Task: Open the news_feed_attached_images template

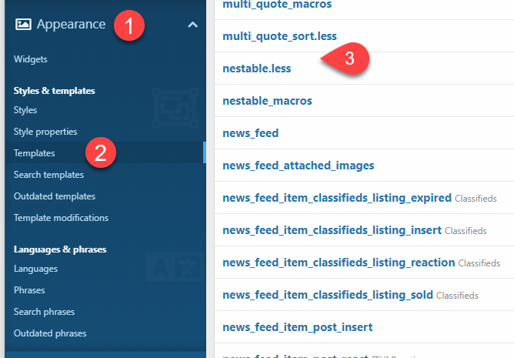Action: click(299, 166)
